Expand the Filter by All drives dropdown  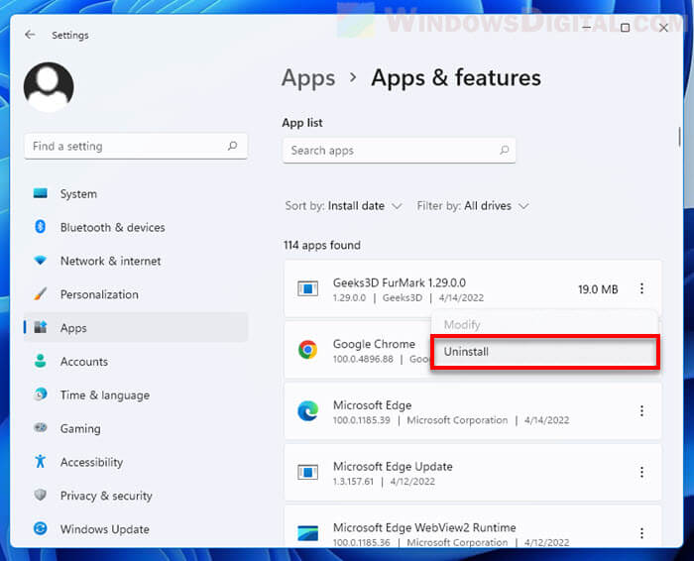point(473,206)
